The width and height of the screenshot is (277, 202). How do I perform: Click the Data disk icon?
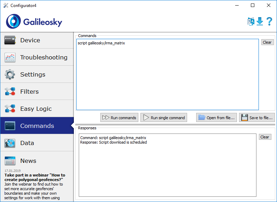pyautogui.click(x=10, y=143)
